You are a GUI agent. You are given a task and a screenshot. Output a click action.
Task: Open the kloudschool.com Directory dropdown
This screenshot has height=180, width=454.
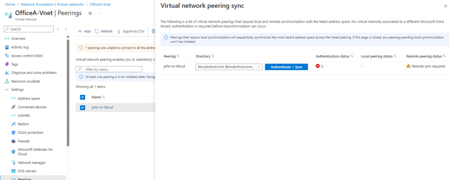tap(229, 67)
